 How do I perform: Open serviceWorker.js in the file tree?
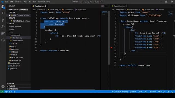point(18,57)
